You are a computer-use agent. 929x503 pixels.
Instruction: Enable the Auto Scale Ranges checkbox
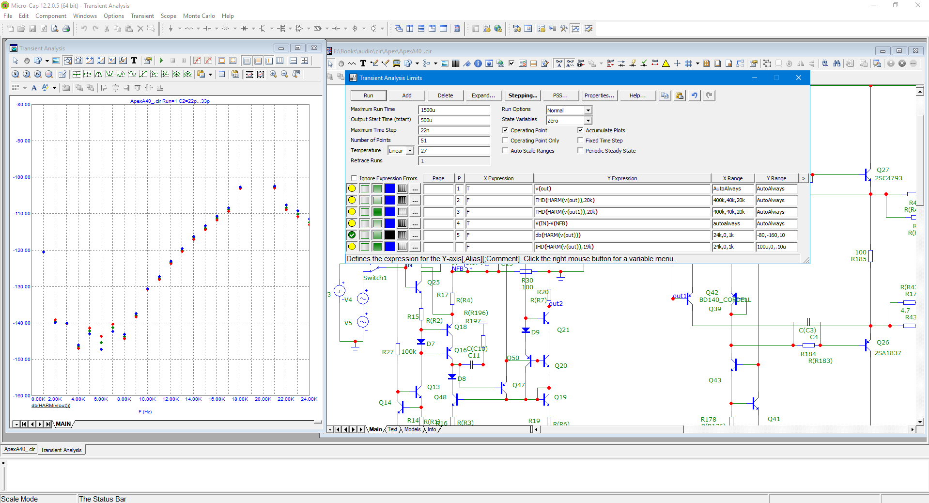[x=505, y=151]
